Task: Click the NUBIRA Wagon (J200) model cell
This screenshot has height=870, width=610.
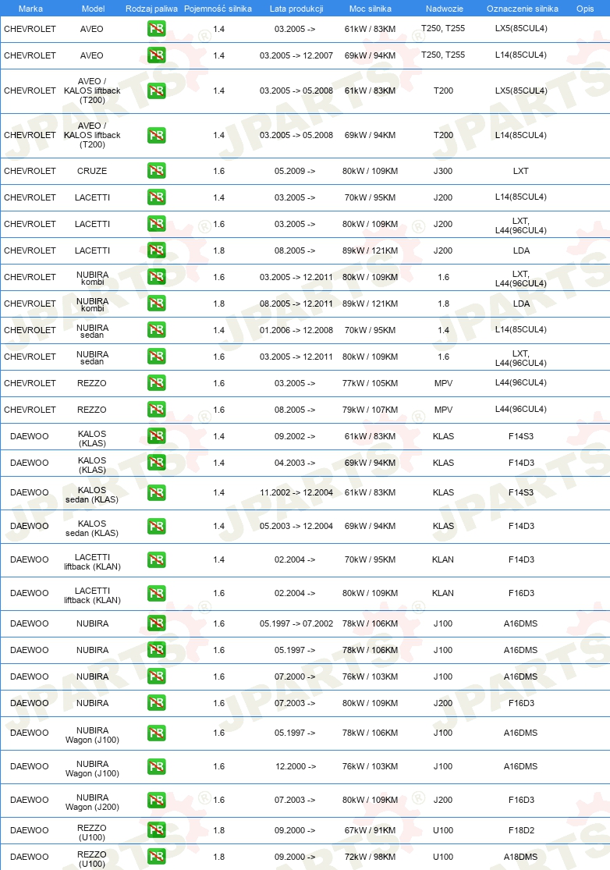Action: [92, 802]
